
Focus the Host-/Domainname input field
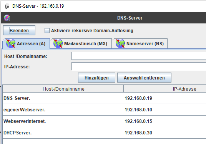click(x=139, y=56)
